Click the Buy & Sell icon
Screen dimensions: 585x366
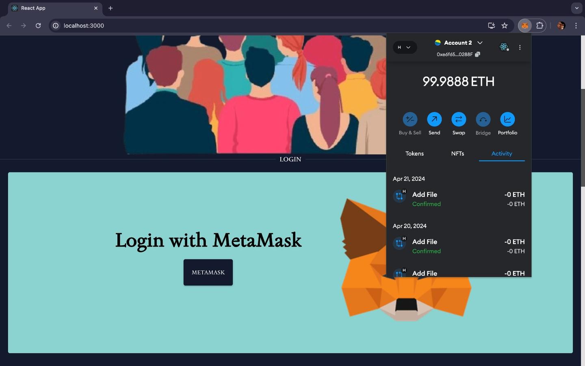410,119
